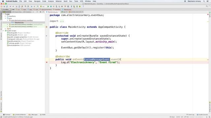Open the Apple menu
Image resolution: width=211 pixels, height=118 pixels.
(3, 1)
